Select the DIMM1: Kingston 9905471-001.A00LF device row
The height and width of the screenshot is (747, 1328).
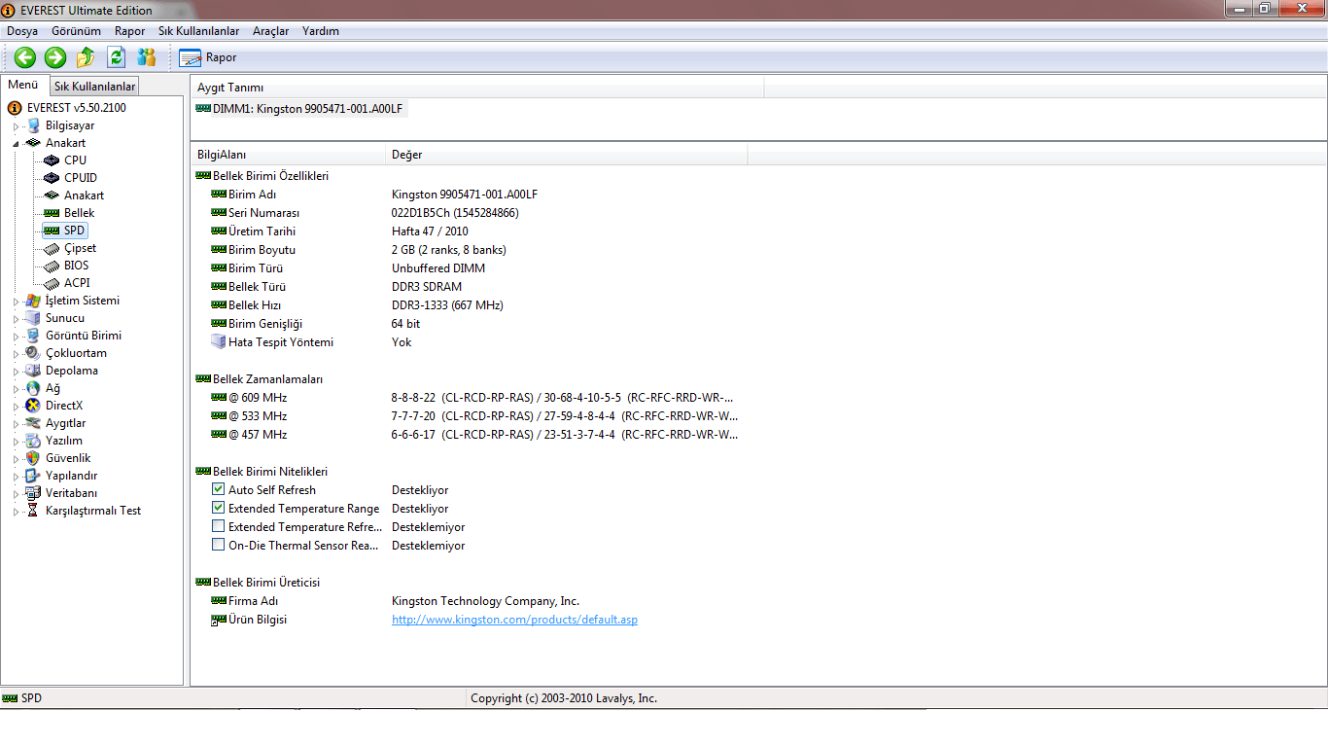coord(299,109)
